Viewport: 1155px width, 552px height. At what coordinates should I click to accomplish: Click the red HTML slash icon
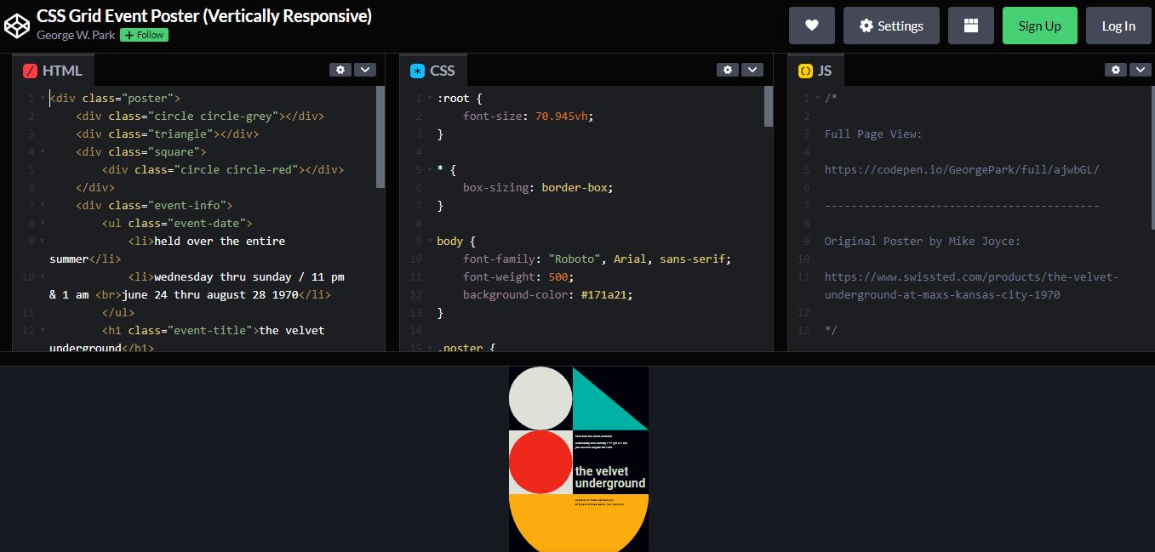tap(31, 71)
